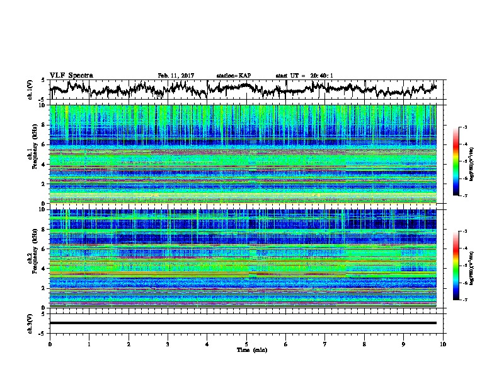Screen dimensions: 499x386
Task: Click time axis tick label "9"
Action: (403, 344)
